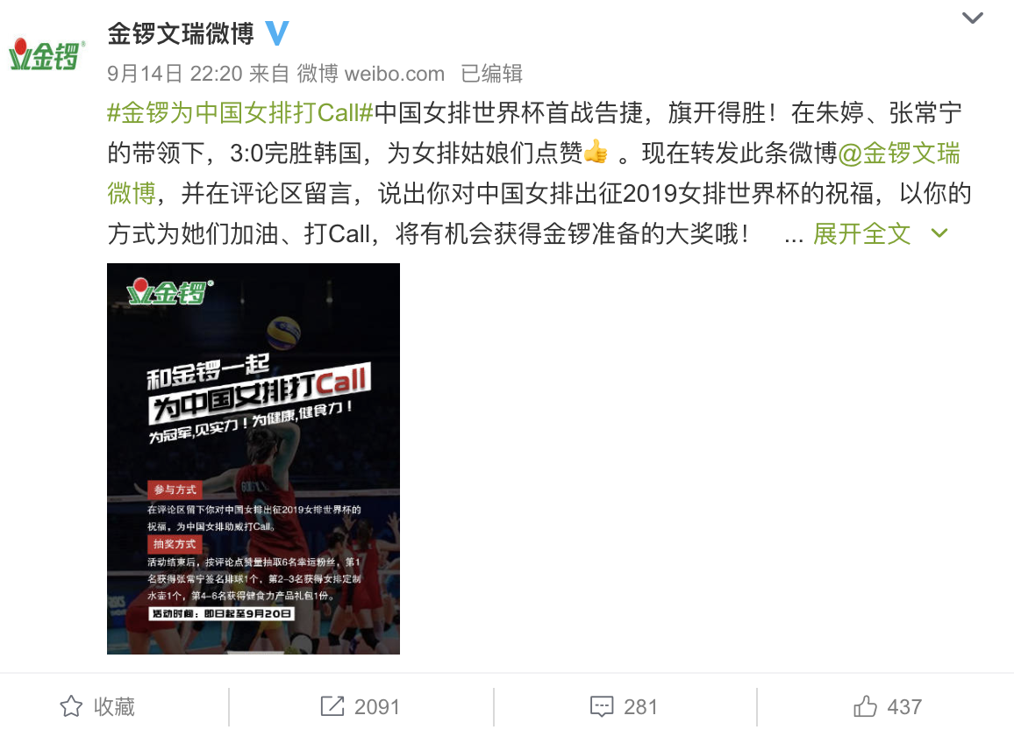This screenshot has width=1014, height=737.
Task: Like the post with thumbs-up icon
Action: click(865, 706)
